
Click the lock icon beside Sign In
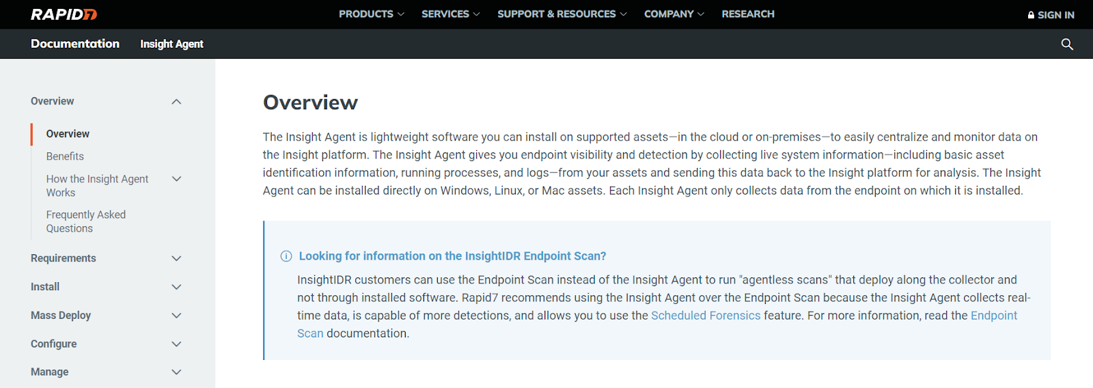(1032, 15)
